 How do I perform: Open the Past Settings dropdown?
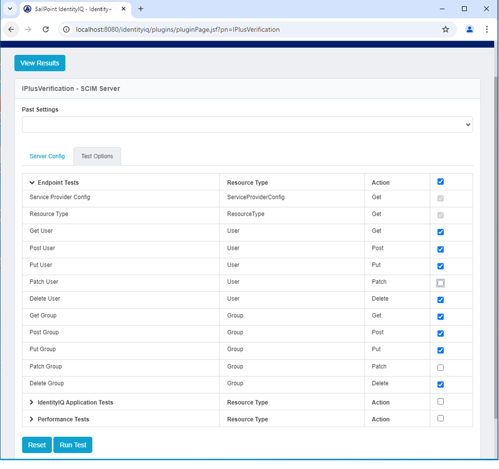coord(247,125)
